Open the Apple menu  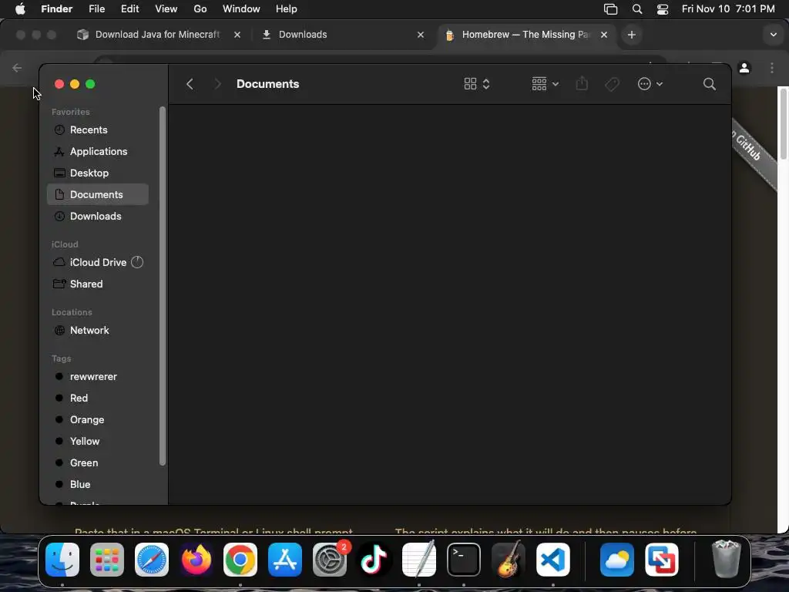pos(20,9)
